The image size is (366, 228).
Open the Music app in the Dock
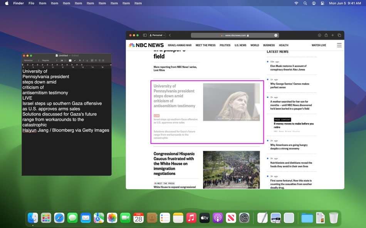(191, 218)
